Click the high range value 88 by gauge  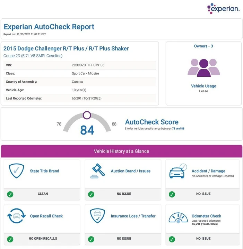tap(114, 124)
